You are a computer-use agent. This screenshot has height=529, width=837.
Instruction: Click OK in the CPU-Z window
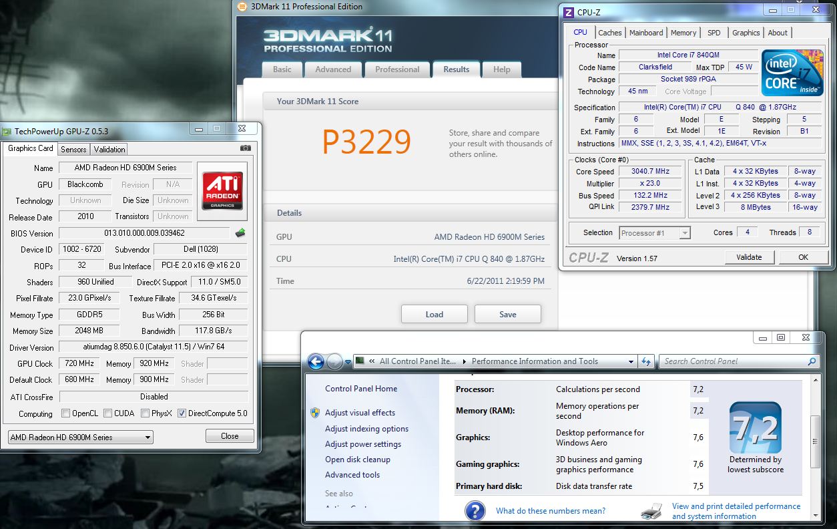point(804,257)
